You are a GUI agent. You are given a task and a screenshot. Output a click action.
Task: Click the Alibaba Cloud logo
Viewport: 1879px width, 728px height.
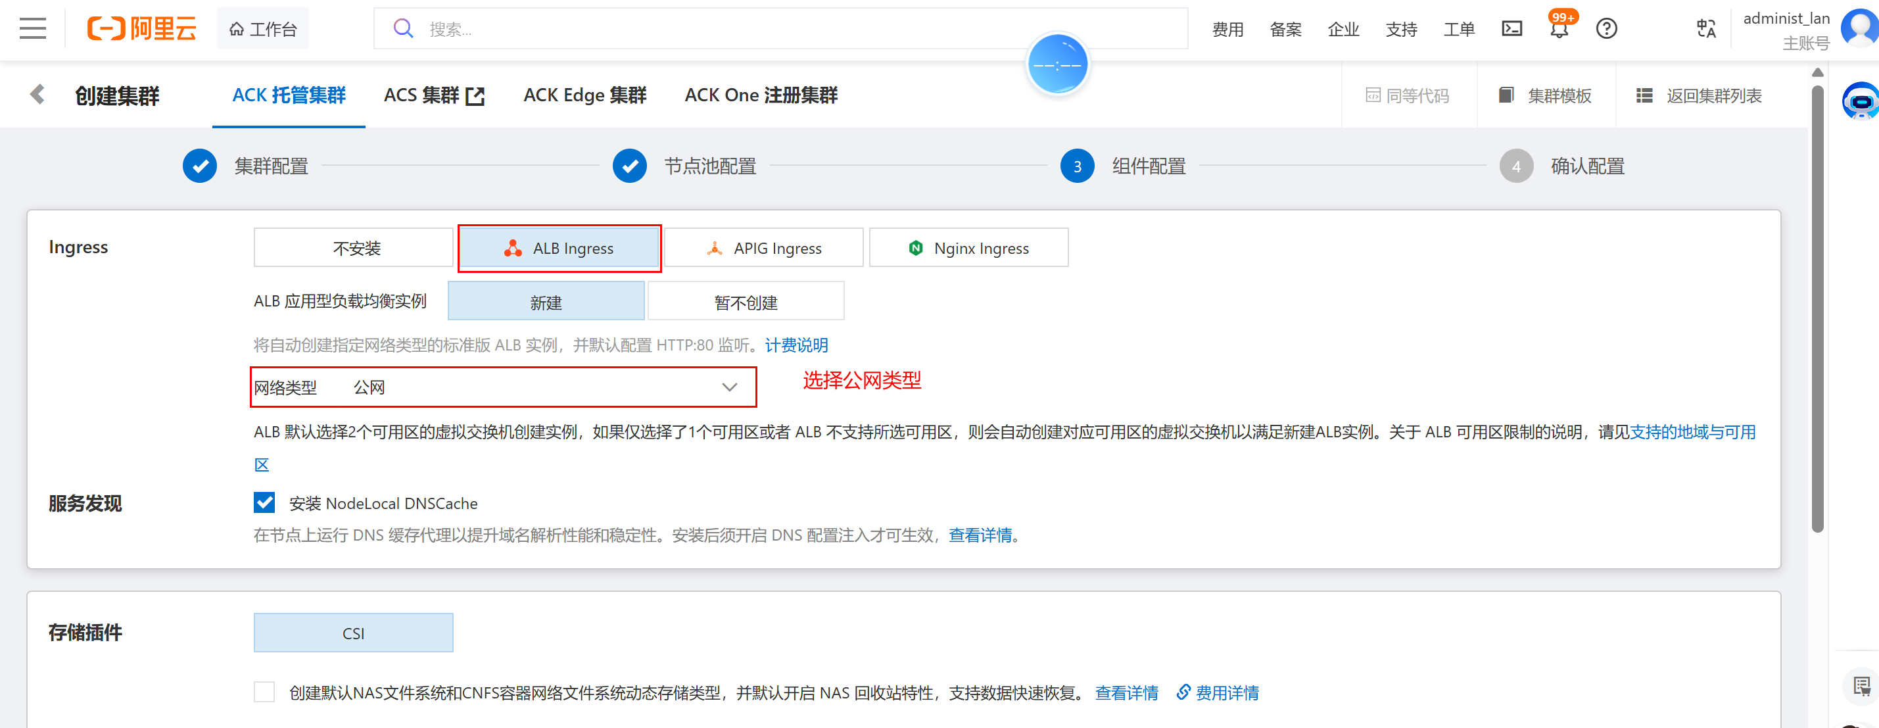141,29
